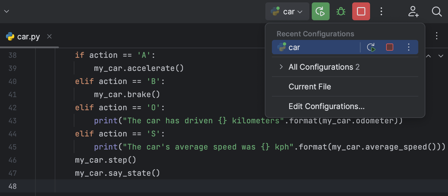Open more actions for the car configuration

tap(408, 47)
